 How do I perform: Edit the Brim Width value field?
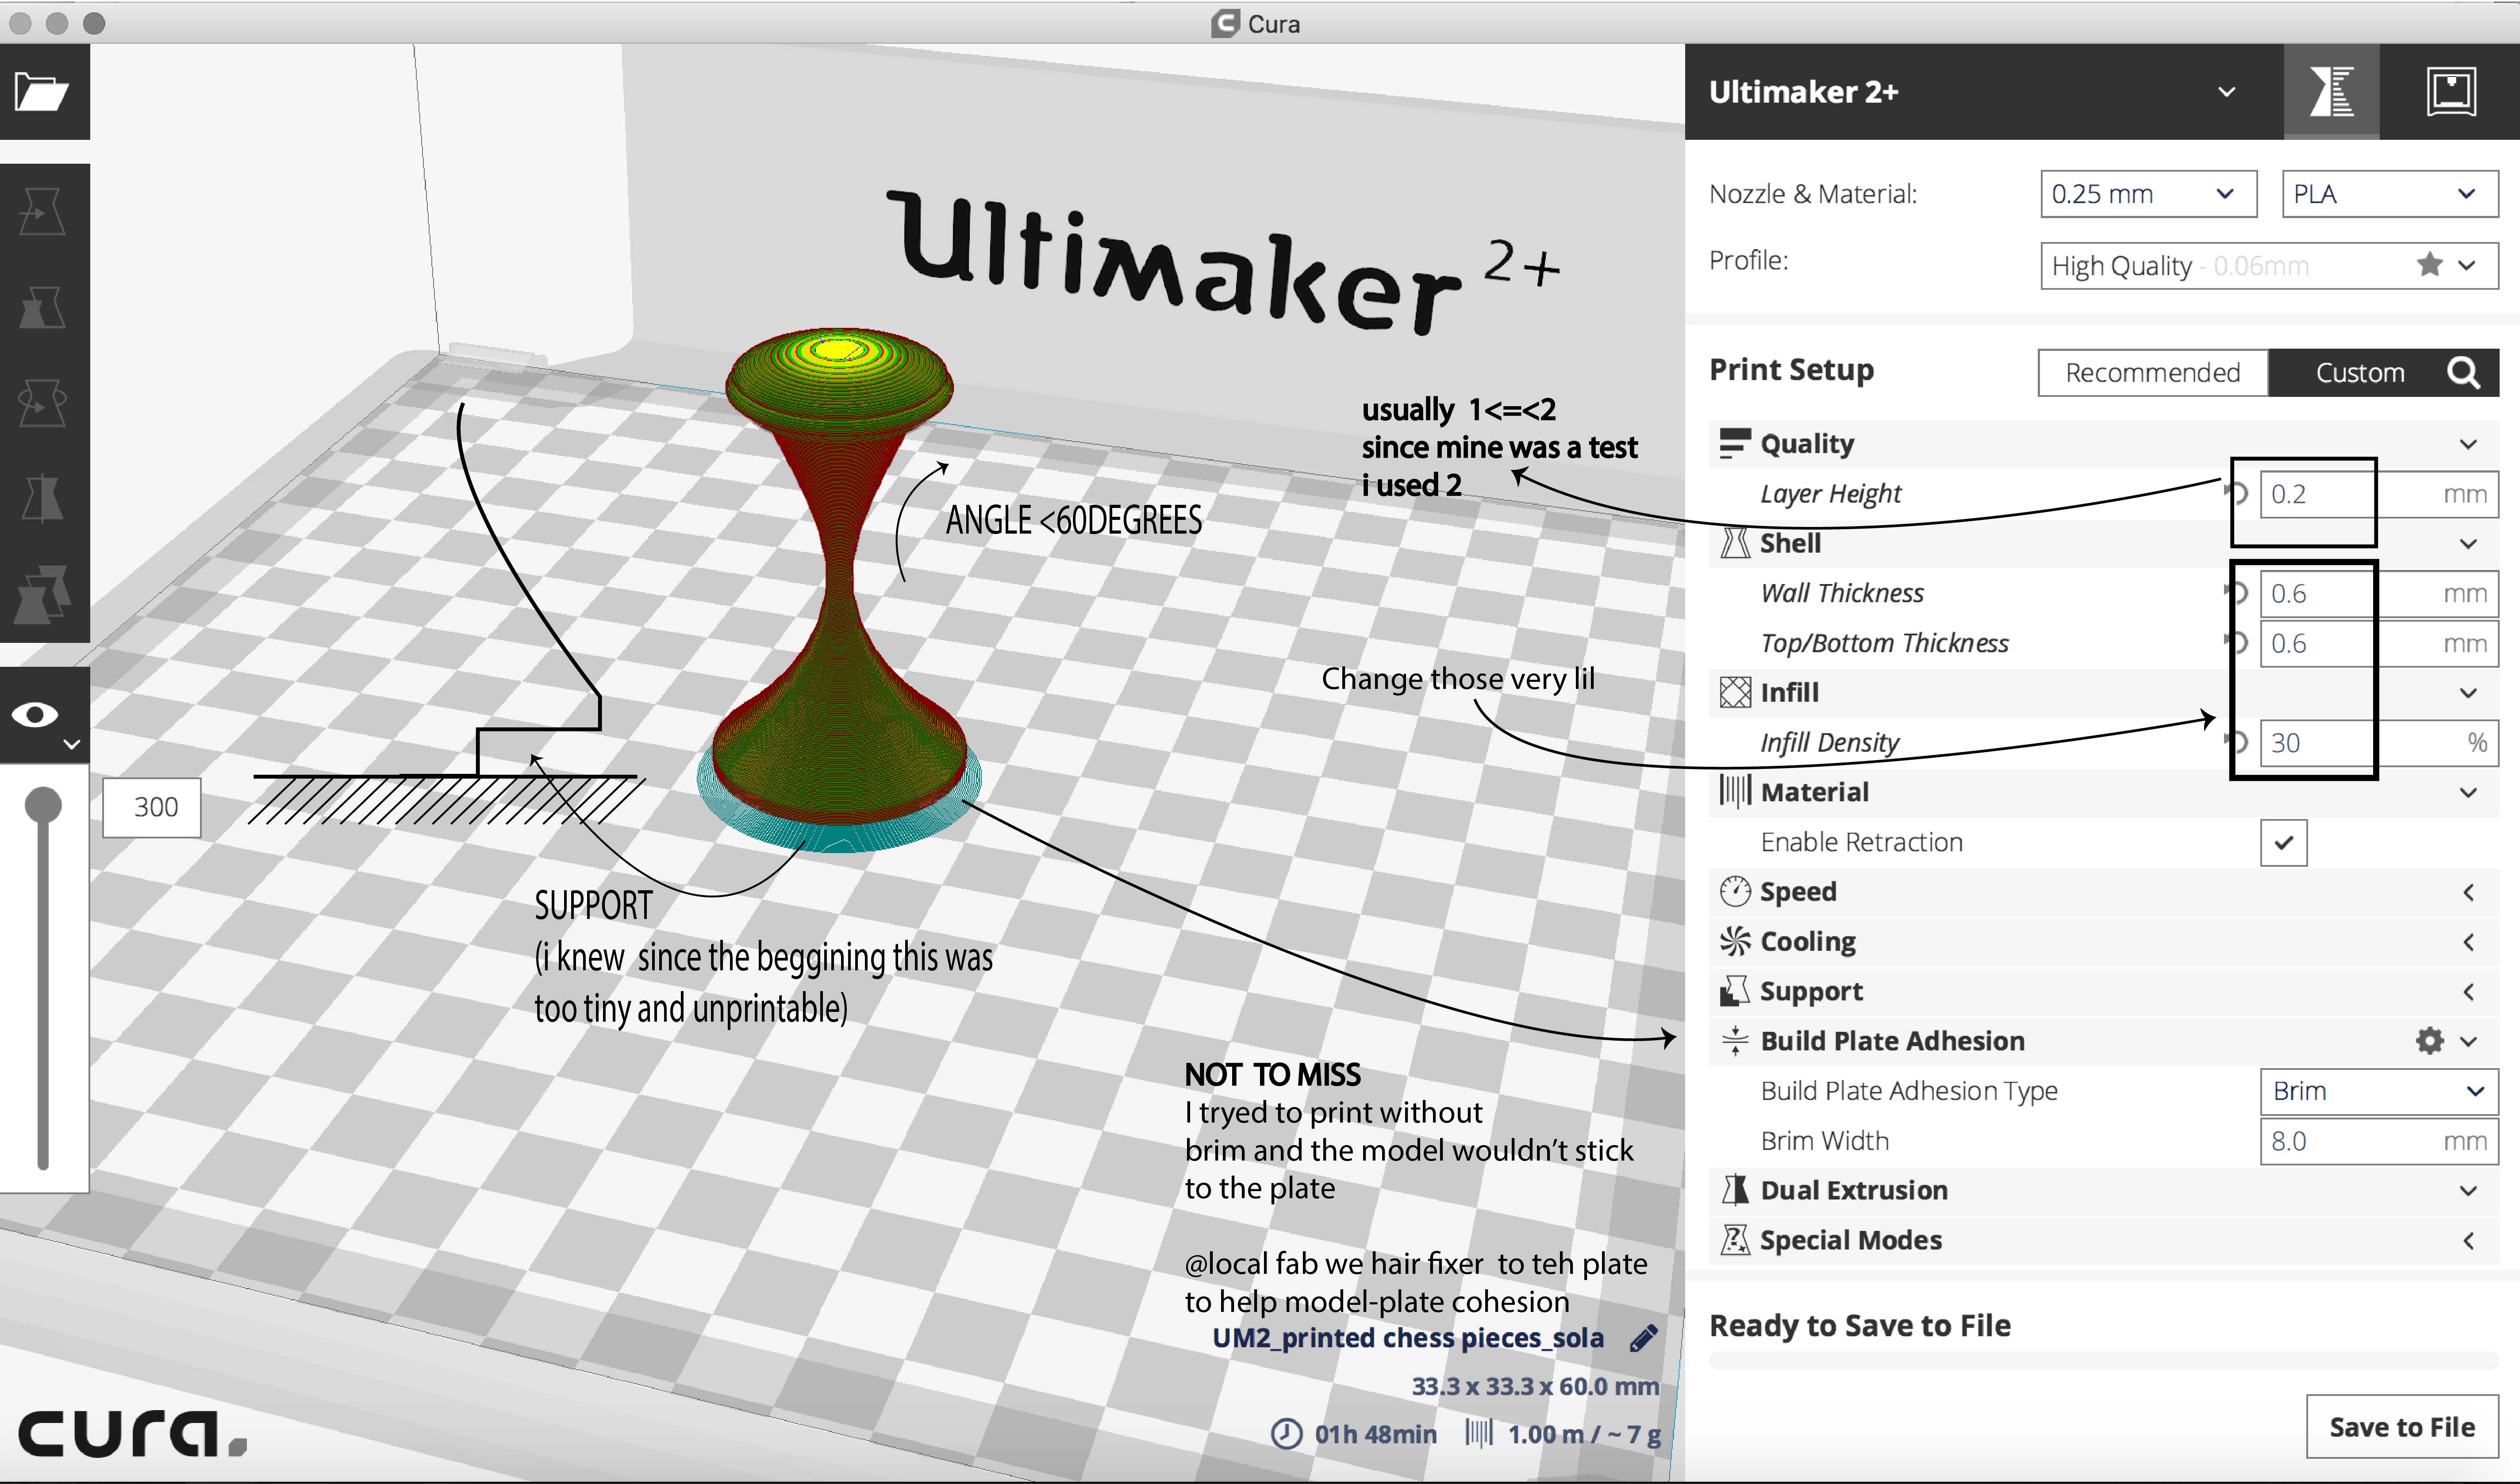pos(2379,1141)
